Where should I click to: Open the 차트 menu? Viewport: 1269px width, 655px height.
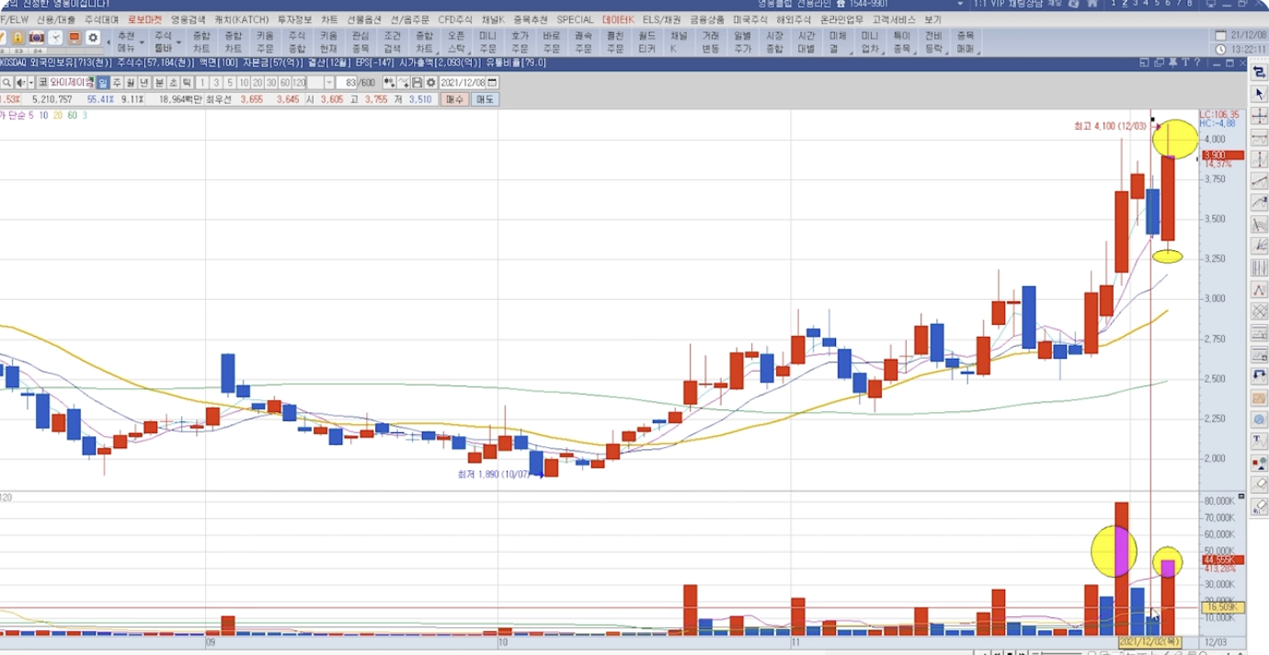[329, 19]
